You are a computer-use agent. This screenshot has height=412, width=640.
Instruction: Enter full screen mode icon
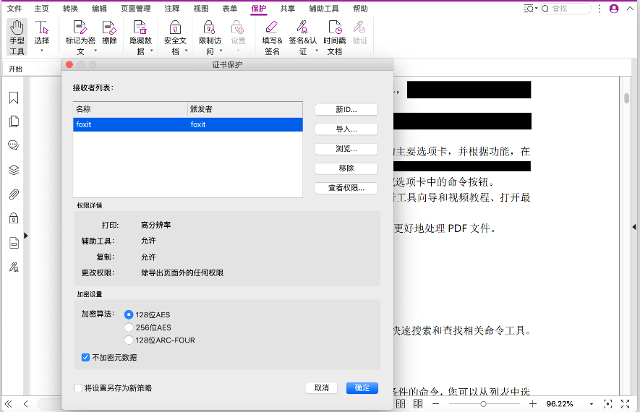(x=625, y=404)
